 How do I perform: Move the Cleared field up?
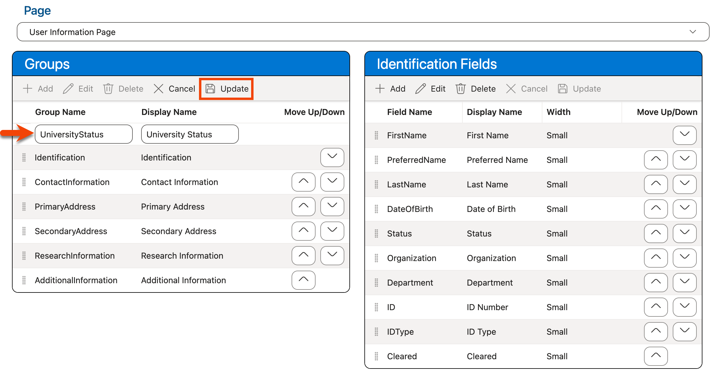point(656,356)
